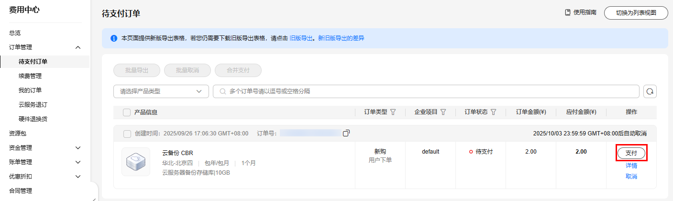
Task: Check the order row checkbox by 创建时间
Action: click(127, 134)
